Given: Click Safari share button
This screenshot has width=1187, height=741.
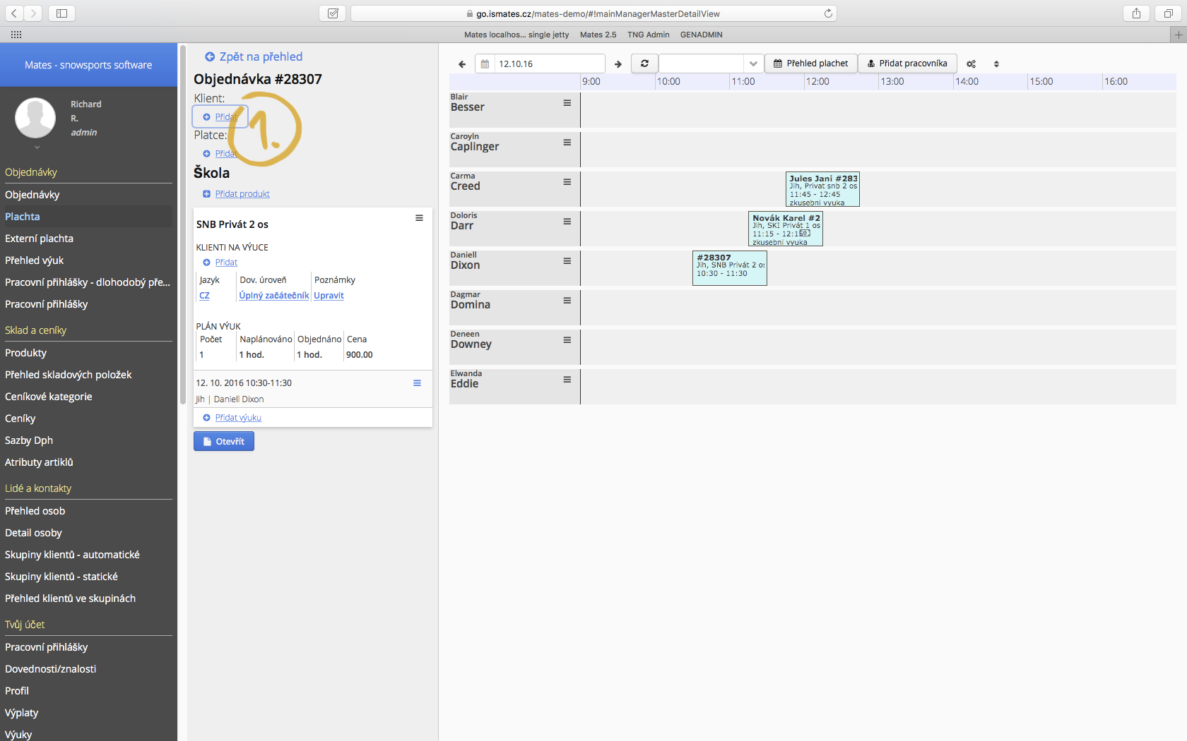Looking at the screenshot, I should coord(1136,13).
